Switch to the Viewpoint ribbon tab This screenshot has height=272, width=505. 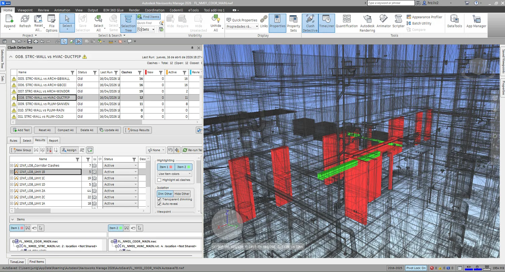click(25, 10)
